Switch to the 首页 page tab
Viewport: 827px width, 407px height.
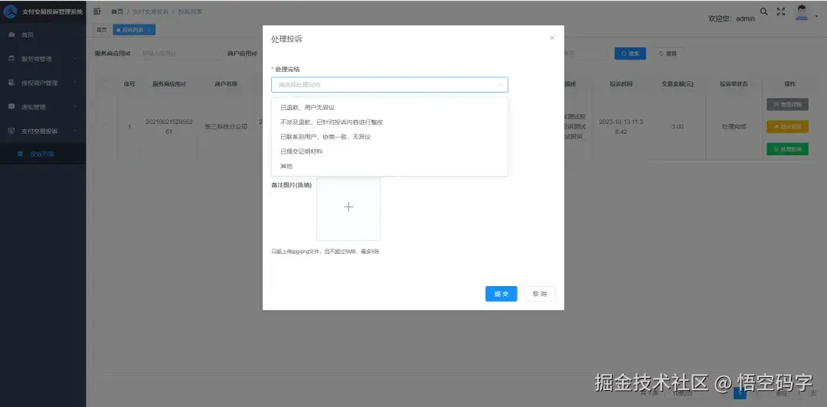[101, 30]
